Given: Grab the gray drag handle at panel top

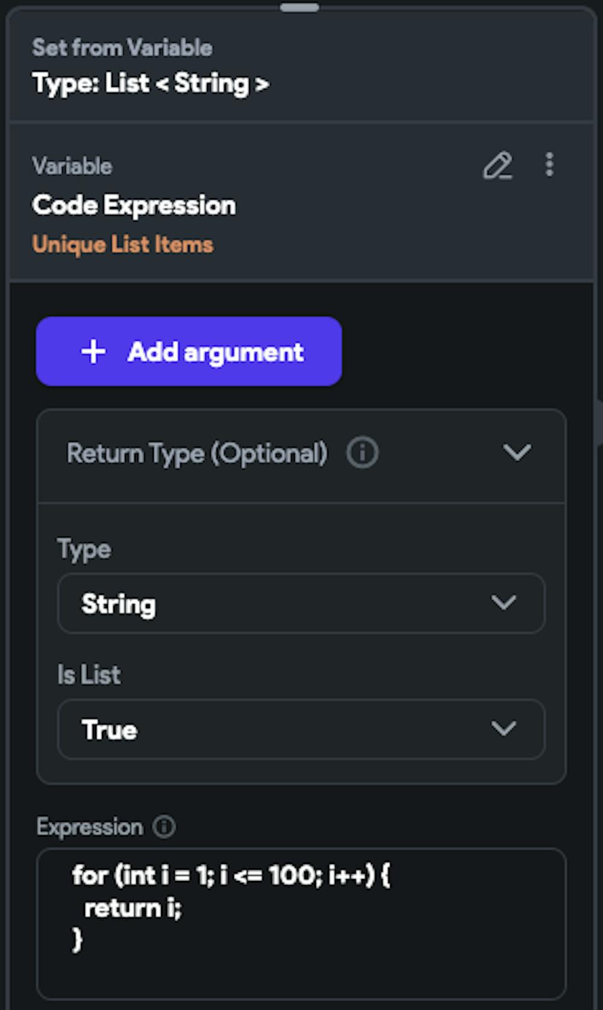Looking at the screenshot, I should pos(300,8).
